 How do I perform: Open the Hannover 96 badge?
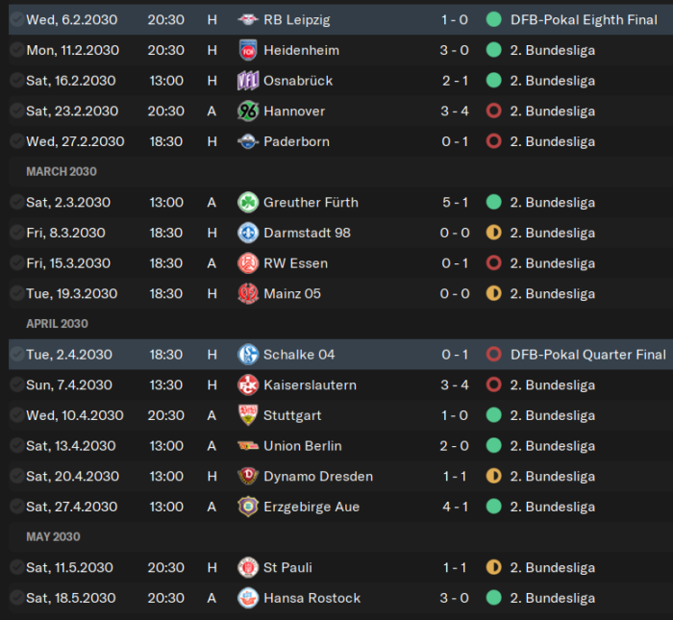(248, 112)
